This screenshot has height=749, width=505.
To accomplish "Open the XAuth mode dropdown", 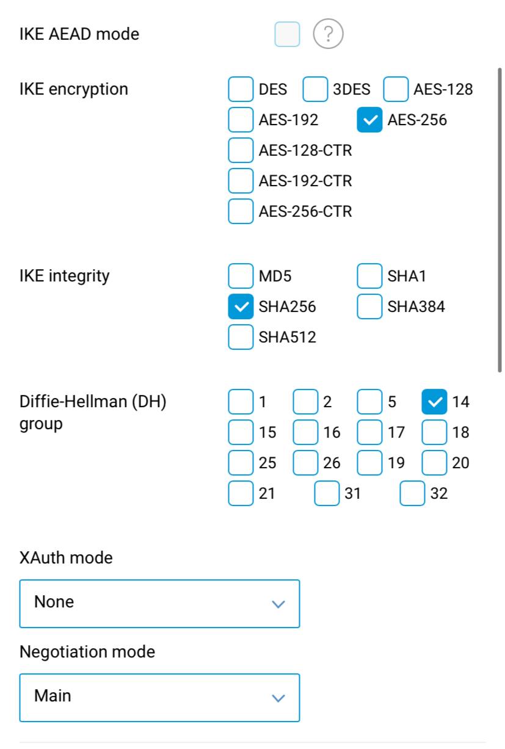I will coord(159,604).
